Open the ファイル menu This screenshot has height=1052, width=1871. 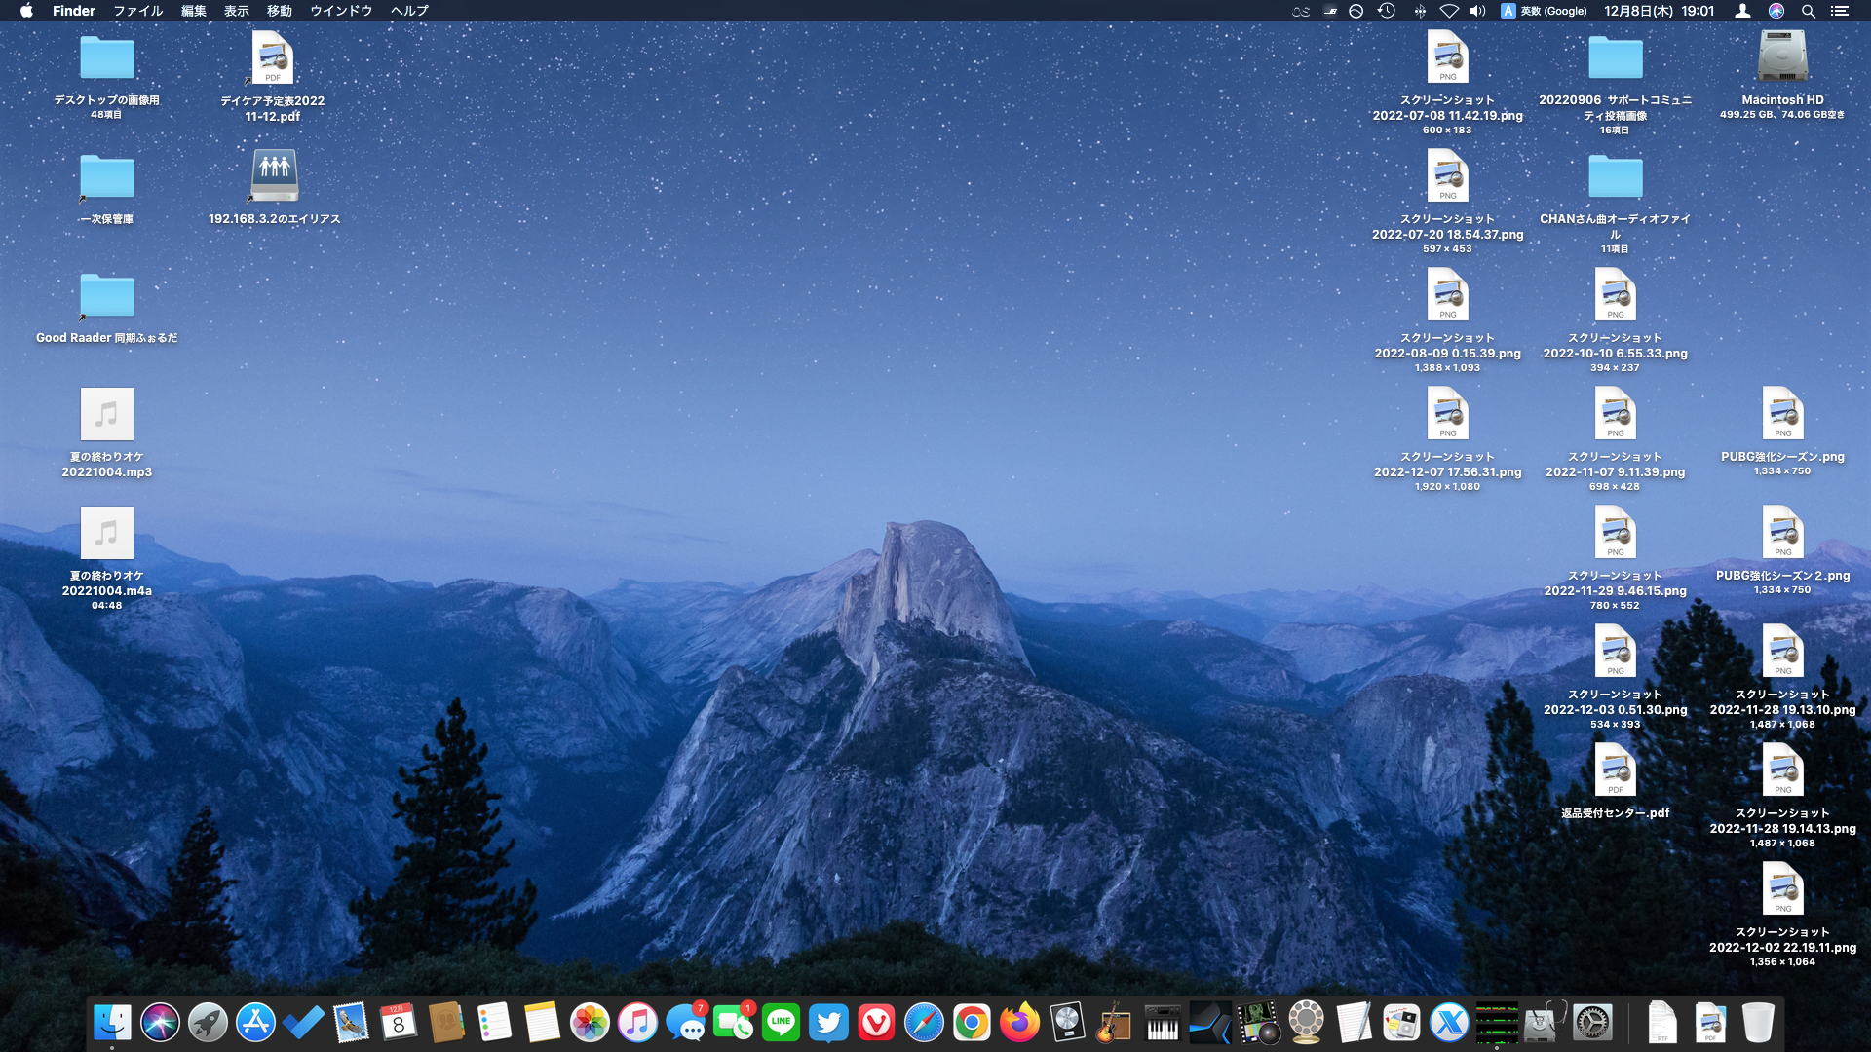[x=137, y=11]
